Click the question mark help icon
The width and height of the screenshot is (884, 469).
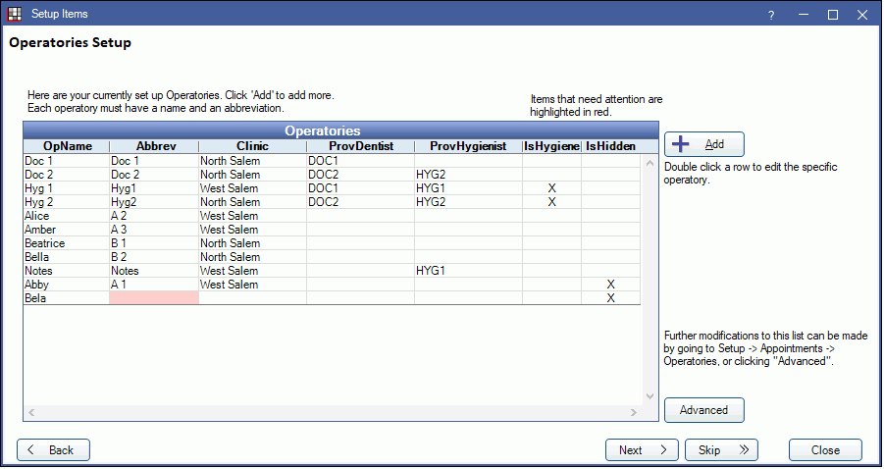(770, 15)
